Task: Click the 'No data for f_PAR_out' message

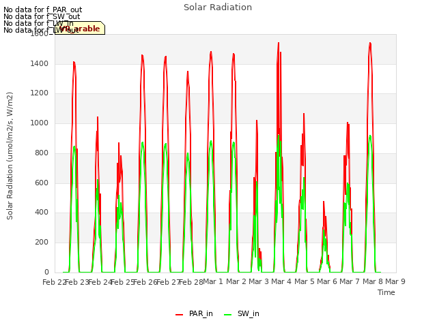Action: (x=42, y=10)
